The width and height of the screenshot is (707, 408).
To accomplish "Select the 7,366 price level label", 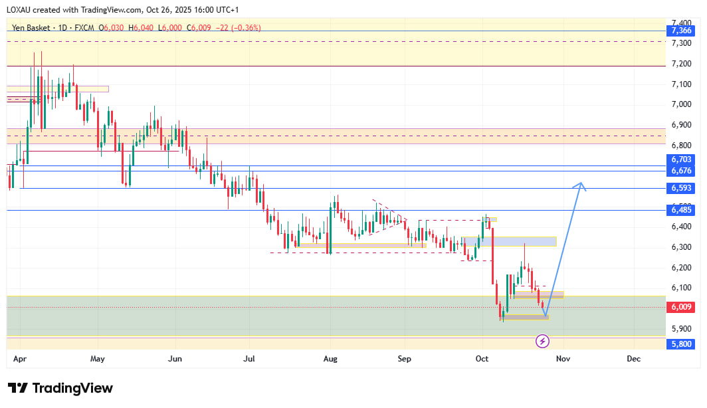I will pos(681,31).
